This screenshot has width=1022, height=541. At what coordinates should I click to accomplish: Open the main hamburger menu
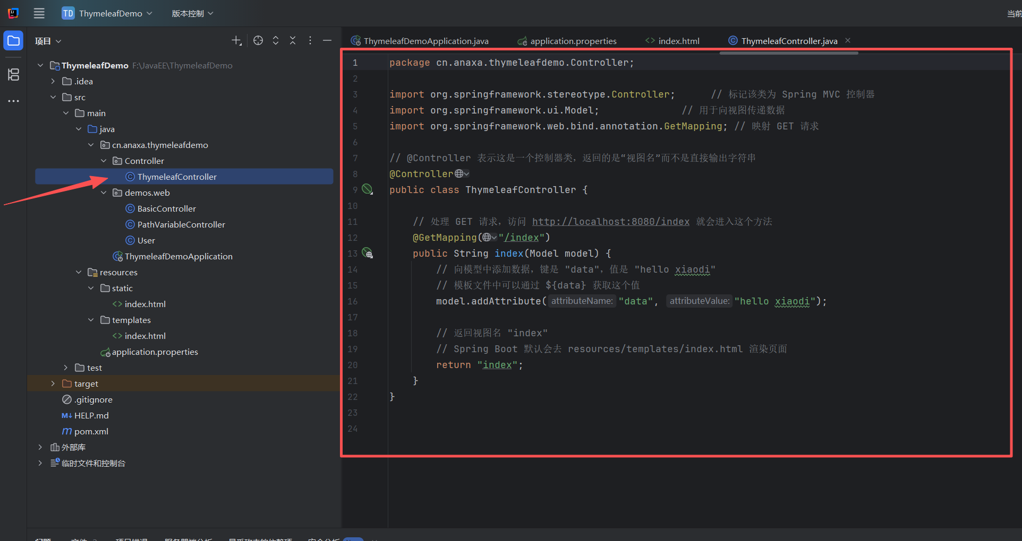39,13
